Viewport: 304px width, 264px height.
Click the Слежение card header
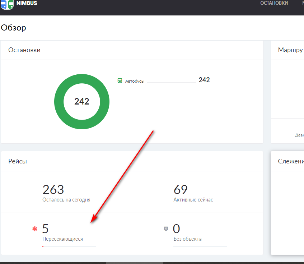pyautogui.click(x=291, y=161)
